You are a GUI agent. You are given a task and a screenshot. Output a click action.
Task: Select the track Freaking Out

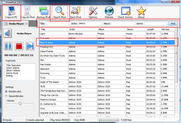click(x=107, y=47)
